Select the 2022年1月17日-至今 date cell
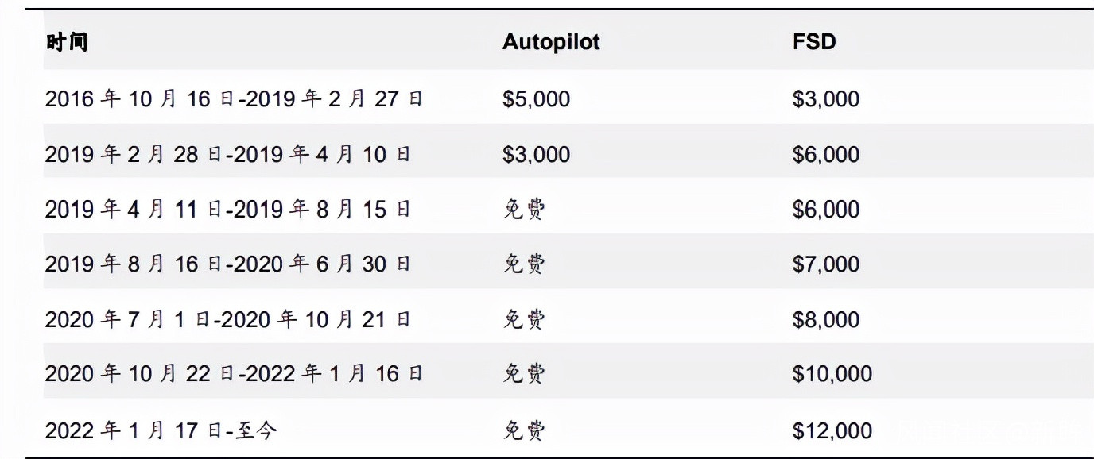The width and height of the screenshot is (1094, 459). tap(161, 430)
